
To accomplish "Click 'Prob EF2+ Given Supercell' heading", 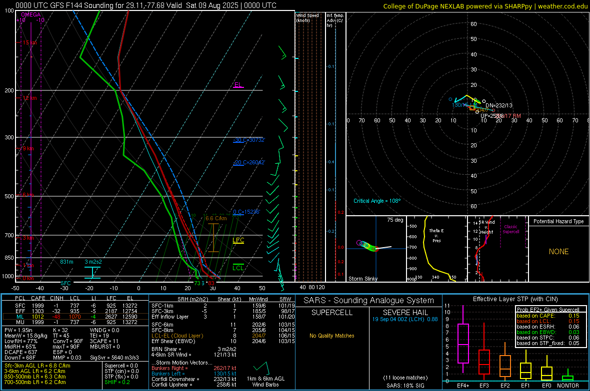I will point(548,310).
